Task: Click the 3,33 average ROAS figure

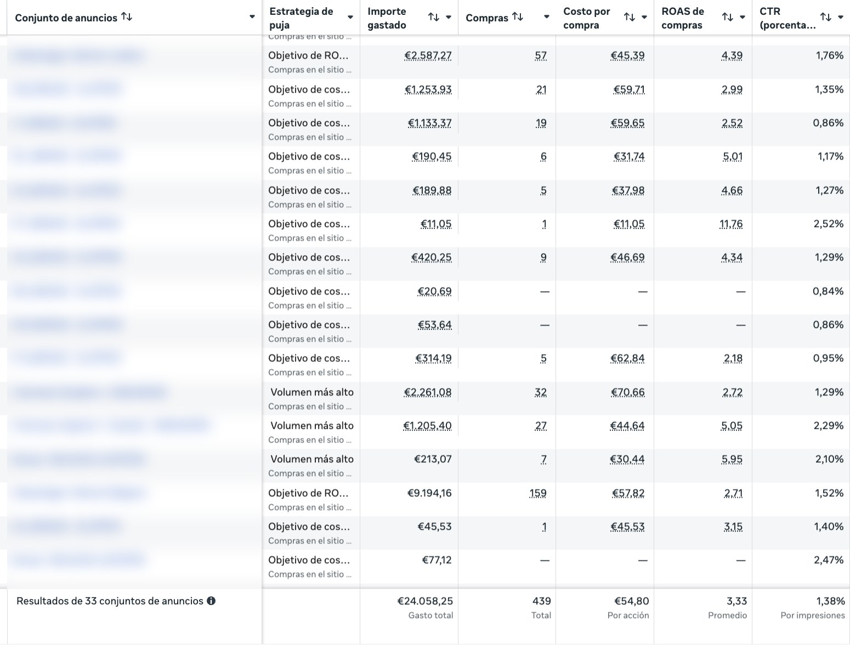Action: [x=737, y=601]
